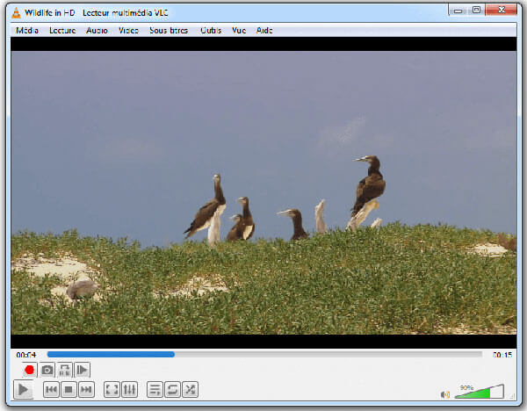The image size is (527, 411).
Task: Toggle fullscreen video mode
Action: tap(112, 390)
